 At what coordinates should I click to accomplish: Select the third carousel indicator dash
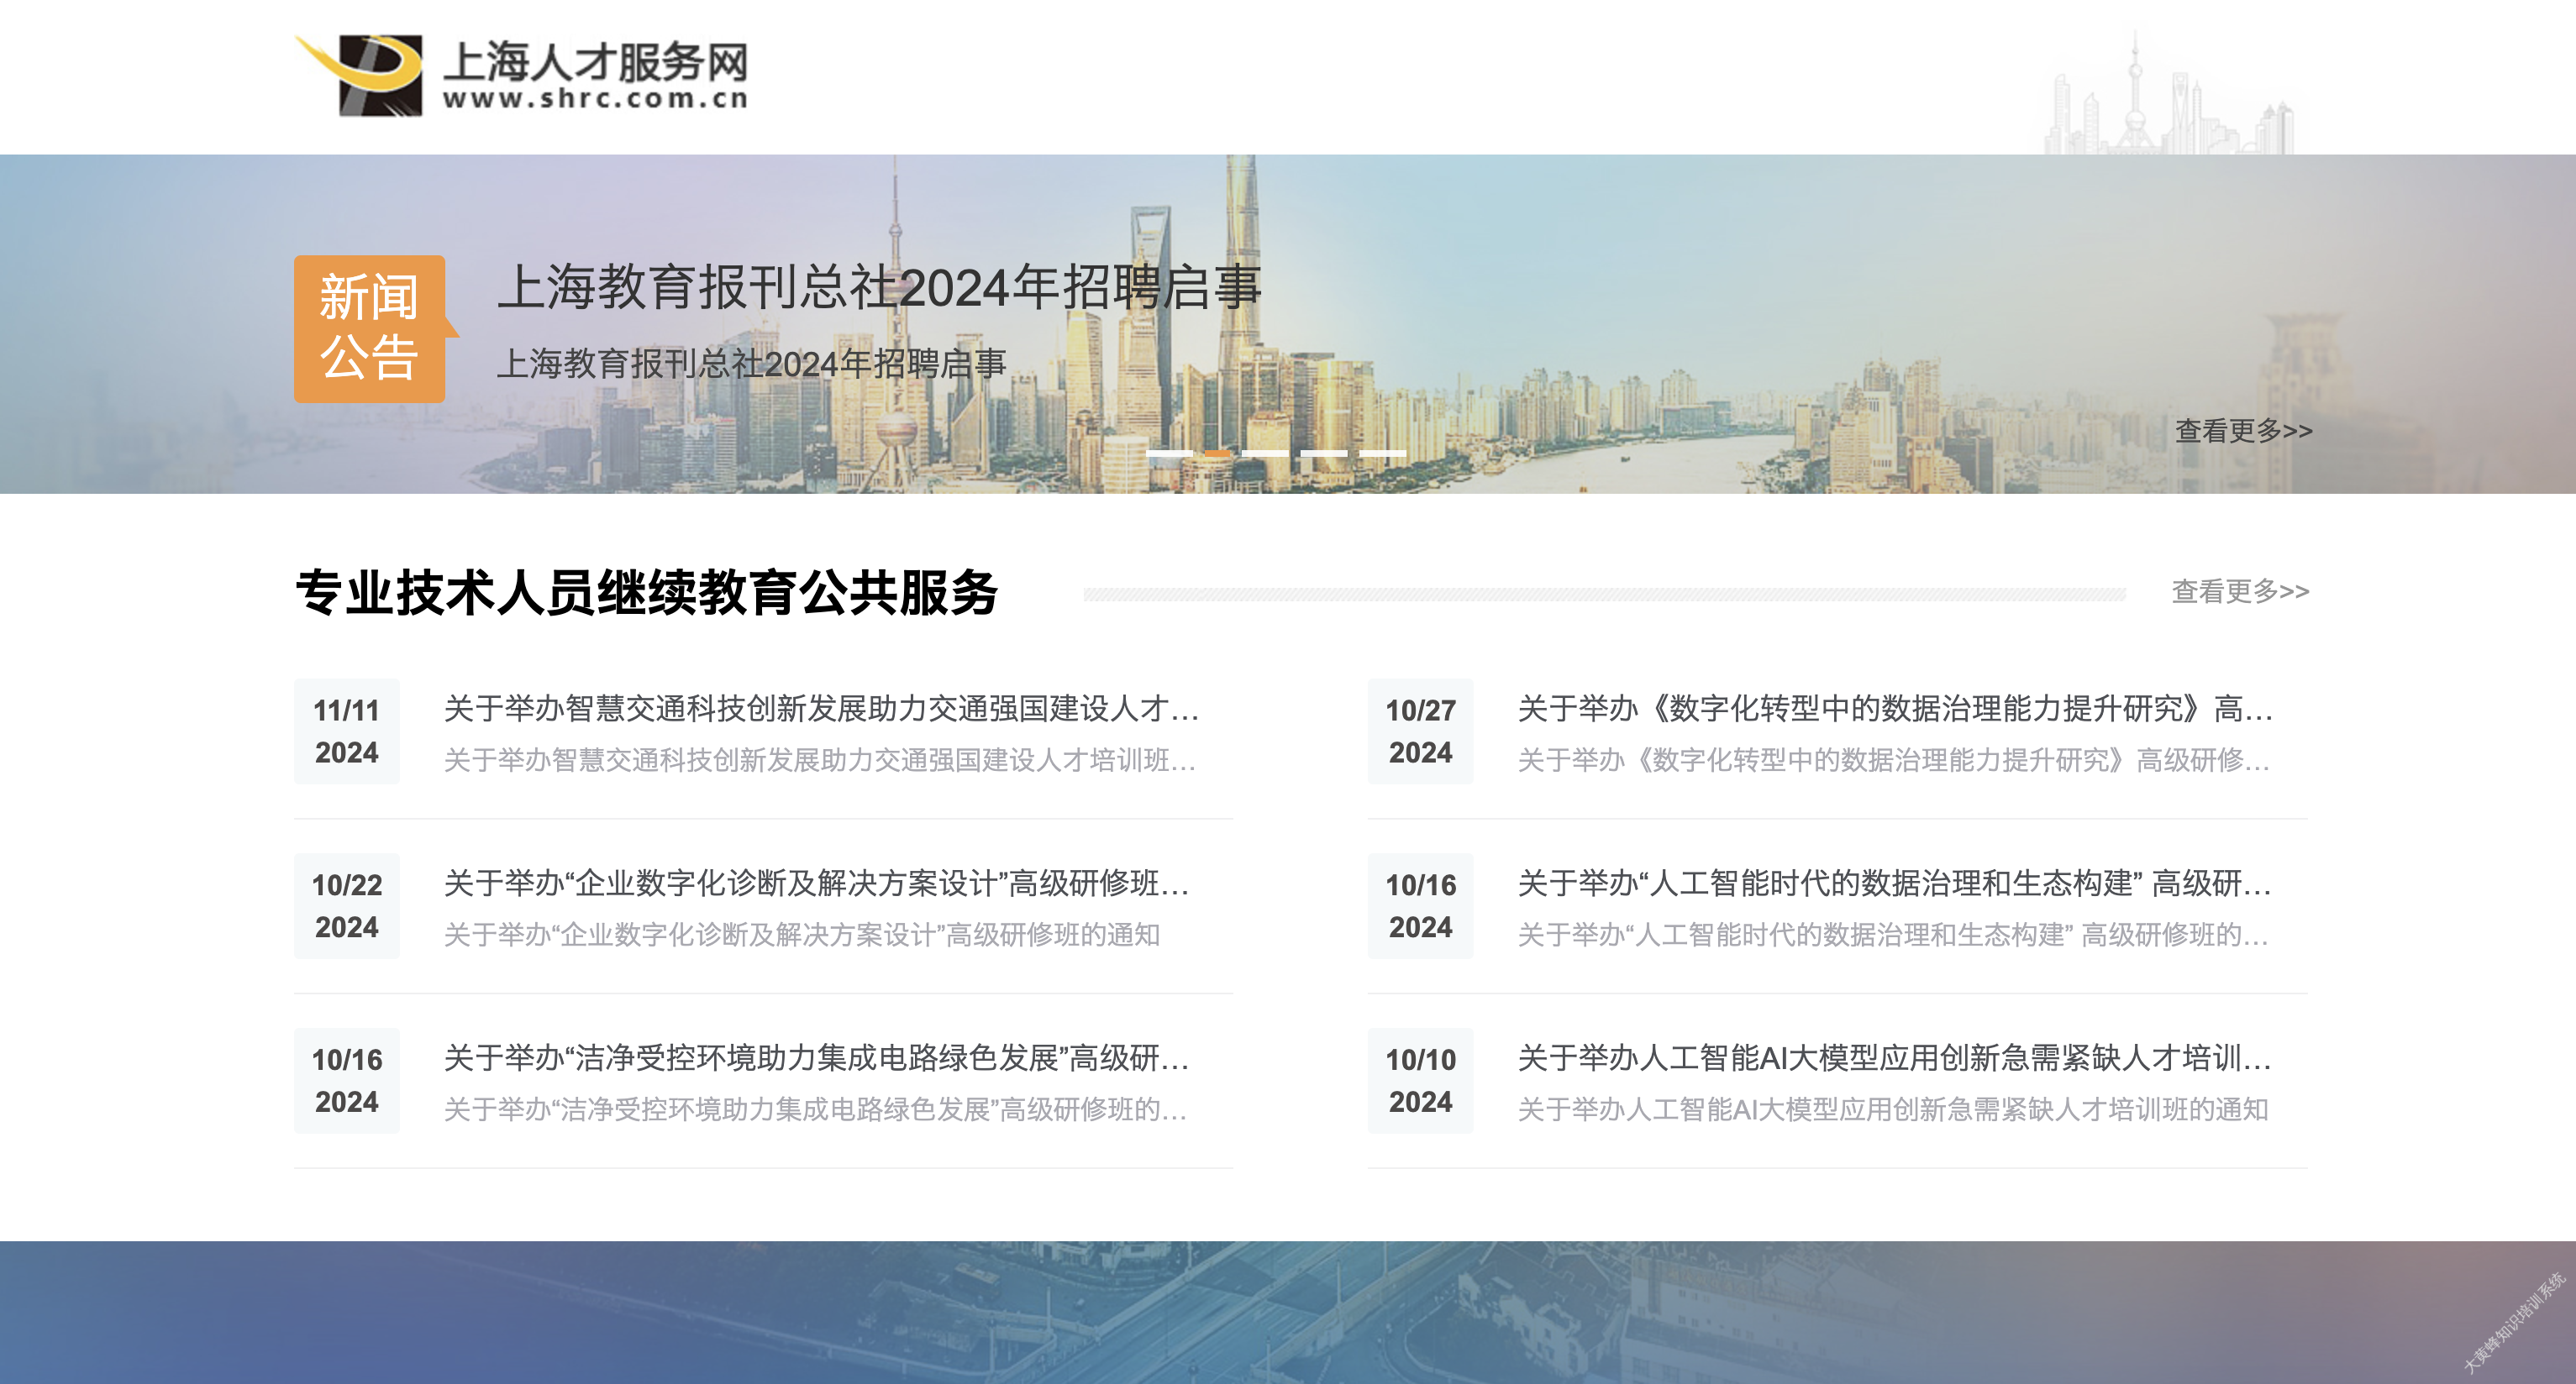pyautogui.click(x=1265, y=453)
